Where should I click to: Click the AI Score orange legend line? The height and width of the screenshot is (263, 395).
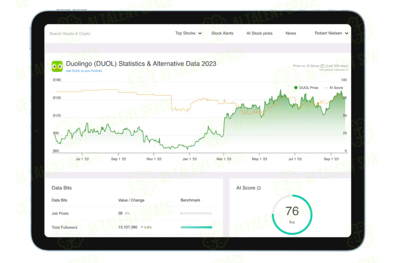click(326, 88)
